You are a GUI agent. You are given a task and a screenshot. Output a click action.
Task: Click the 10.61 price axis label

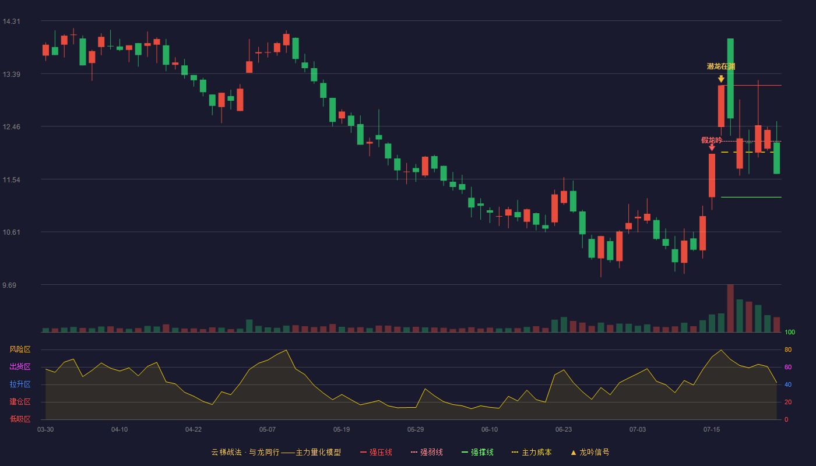(11, 232)
